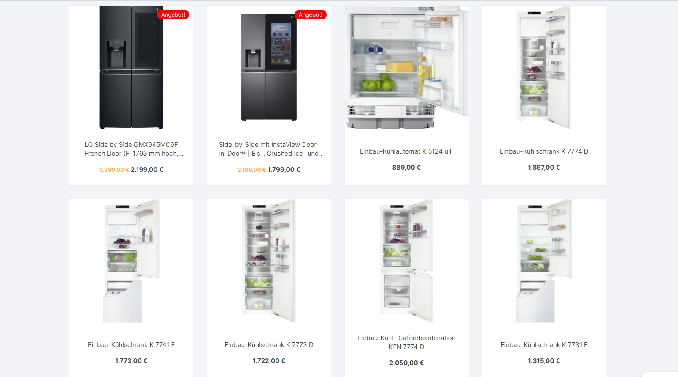View the K 7731 F fridge picture
678x377 pixels.
(544, 261)
